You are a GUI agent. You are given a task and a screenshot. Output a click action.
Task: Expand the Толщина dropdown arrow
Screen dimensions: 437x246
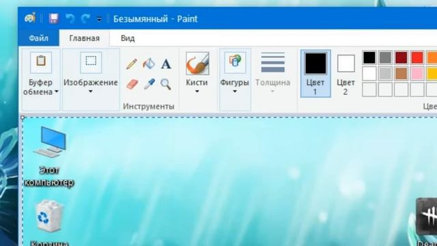coord(272,92)
